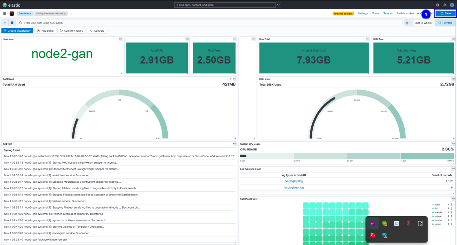Viewport: 457px width, 245px height.
Task: Open the saved filters dropdown left of the query bar
Action: point(5,23)
